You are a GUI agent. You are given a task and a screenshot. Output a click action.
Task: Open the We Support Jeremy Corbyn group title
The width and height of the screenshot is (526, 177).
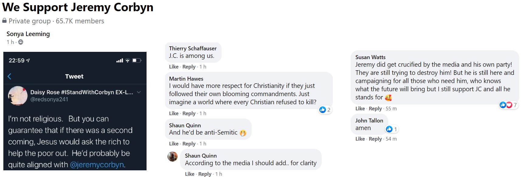pyautogui.click(x=78, y=7)
